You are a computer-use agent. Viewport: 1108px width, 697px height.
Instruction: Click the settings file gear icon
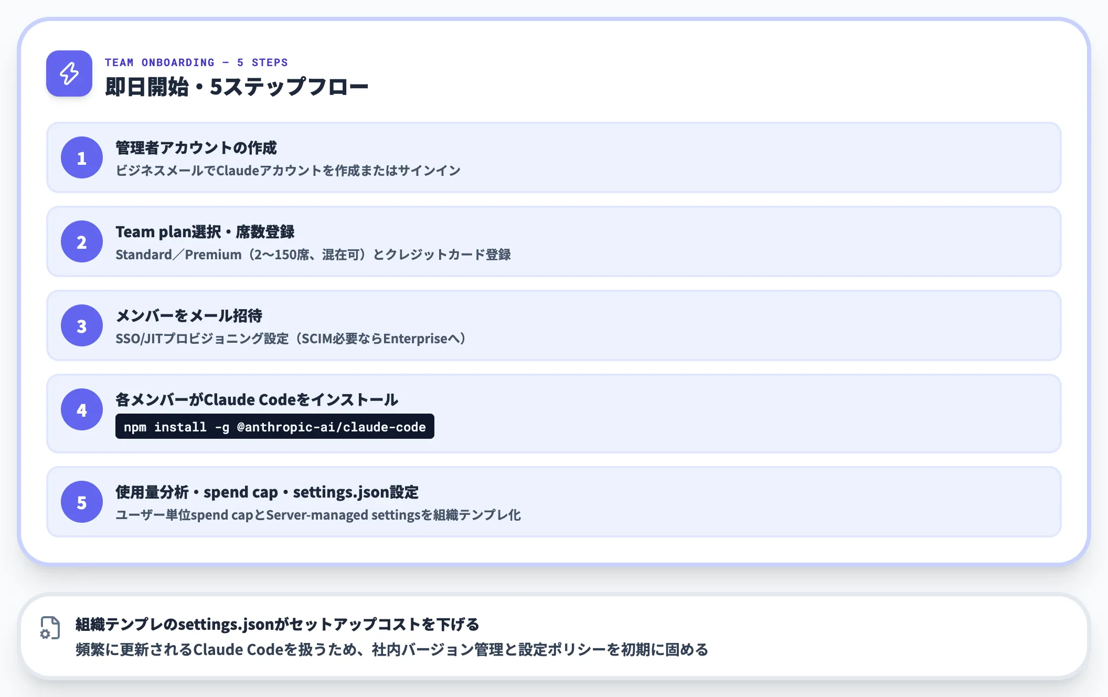pyautogui.click(x=50, y=628)
